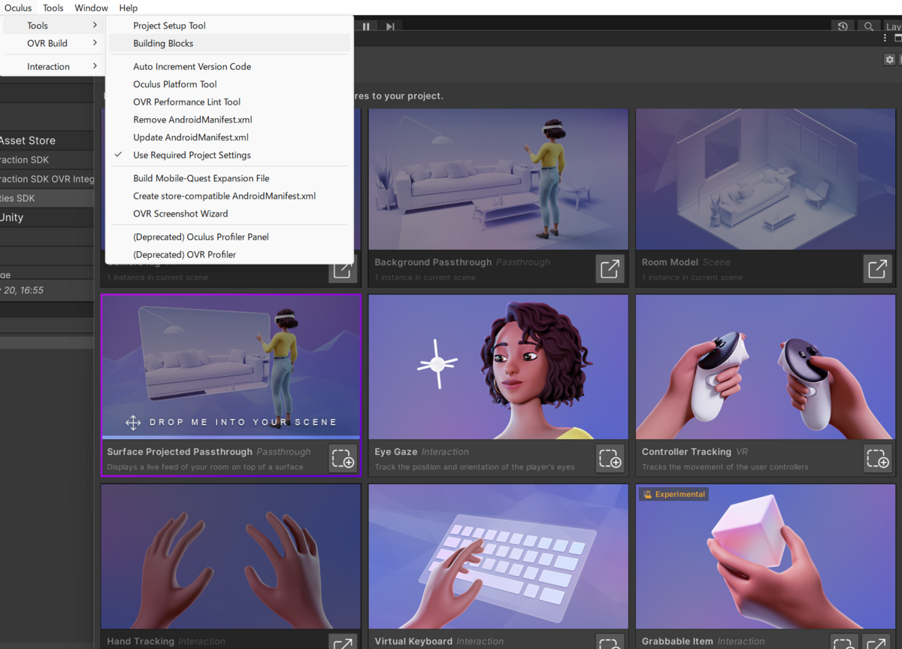Image resolution: width=902 pixels, height=649 pixels.
Task: Select the Asset Store section in left panel
Action: [47, 141]
